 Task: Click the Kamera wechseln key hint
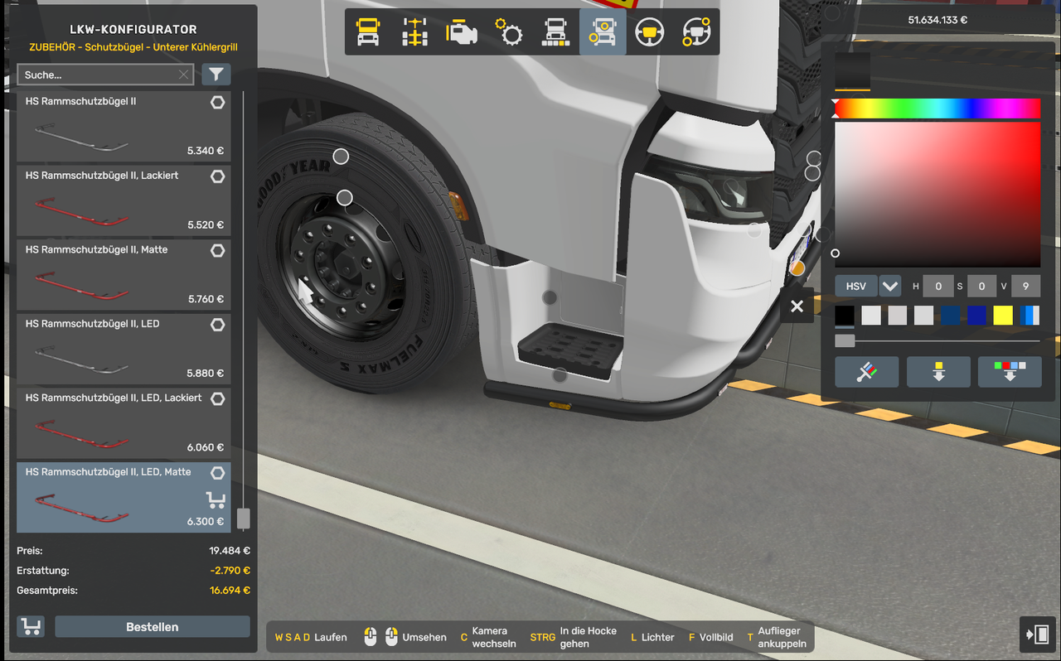point(488,637)
